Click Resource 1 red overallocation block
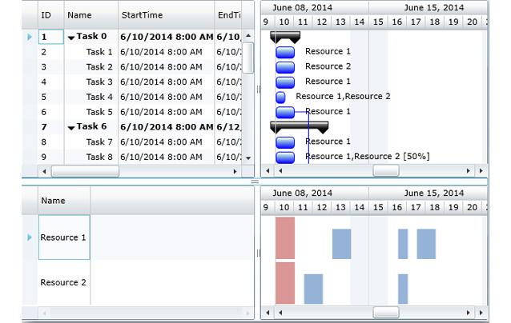Viewport: 511px width, 323px height. tap(285, 238)
